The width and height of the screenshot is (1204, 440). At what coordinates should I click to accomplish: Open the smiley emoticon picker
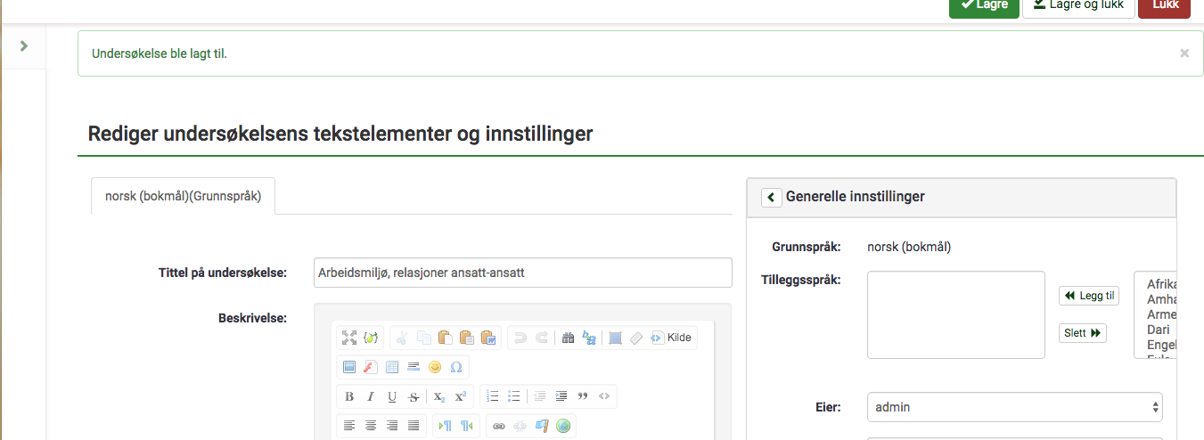point(435,367)
